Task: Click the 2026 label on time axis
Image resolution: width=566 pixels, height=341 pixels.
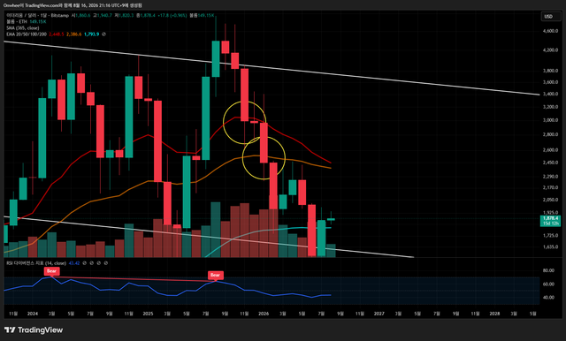Action: [x=264, y=314]
